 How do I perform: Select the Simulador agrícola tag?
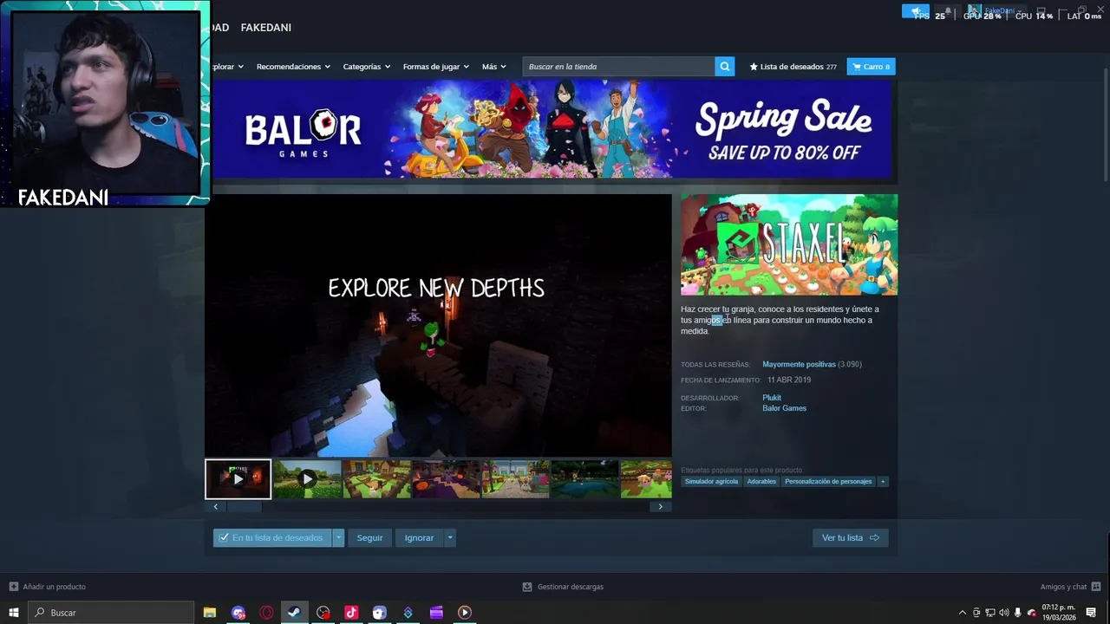(711, 482)
